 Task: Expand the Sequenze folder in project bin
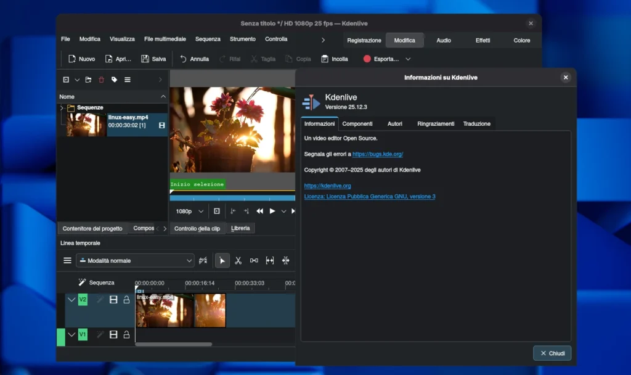(x=62, y=107)
